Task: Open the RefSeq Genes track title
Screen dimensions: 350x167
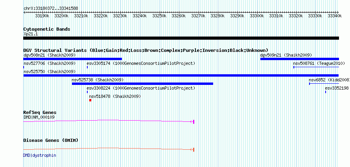Action: [40, 112]
